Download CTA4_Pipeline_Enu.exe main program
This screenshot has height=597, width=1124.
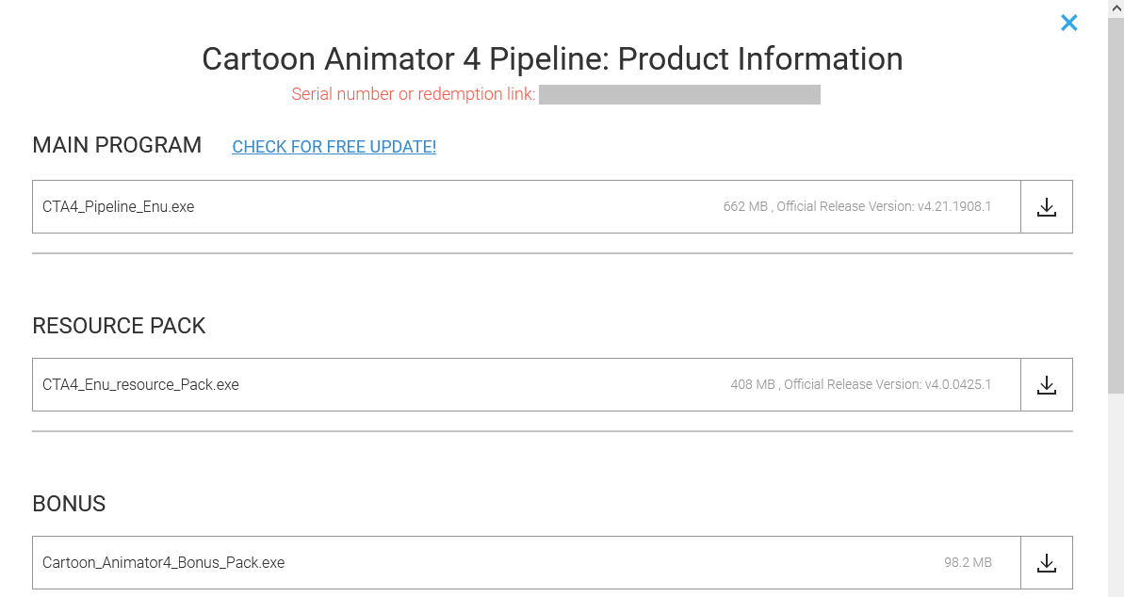coord(1046,207)
